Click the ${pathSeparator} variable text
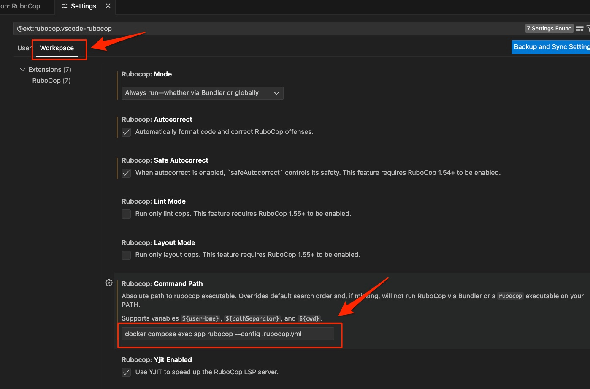590x389 pixels. pyautogui.click(x=252, y=318)
